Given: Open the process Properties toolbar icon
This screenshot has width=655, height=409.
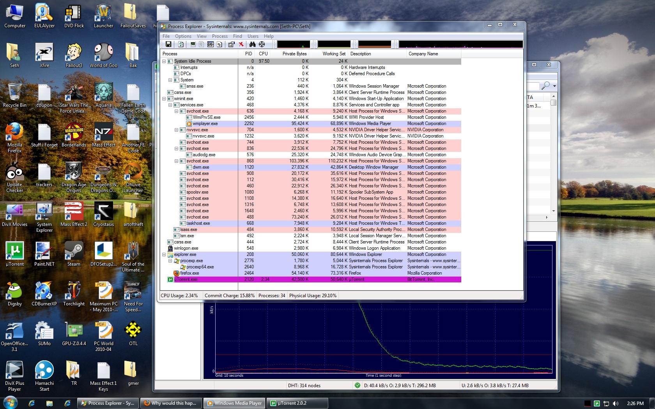Looking at the screenshot, I should click(x=231, y=44).
